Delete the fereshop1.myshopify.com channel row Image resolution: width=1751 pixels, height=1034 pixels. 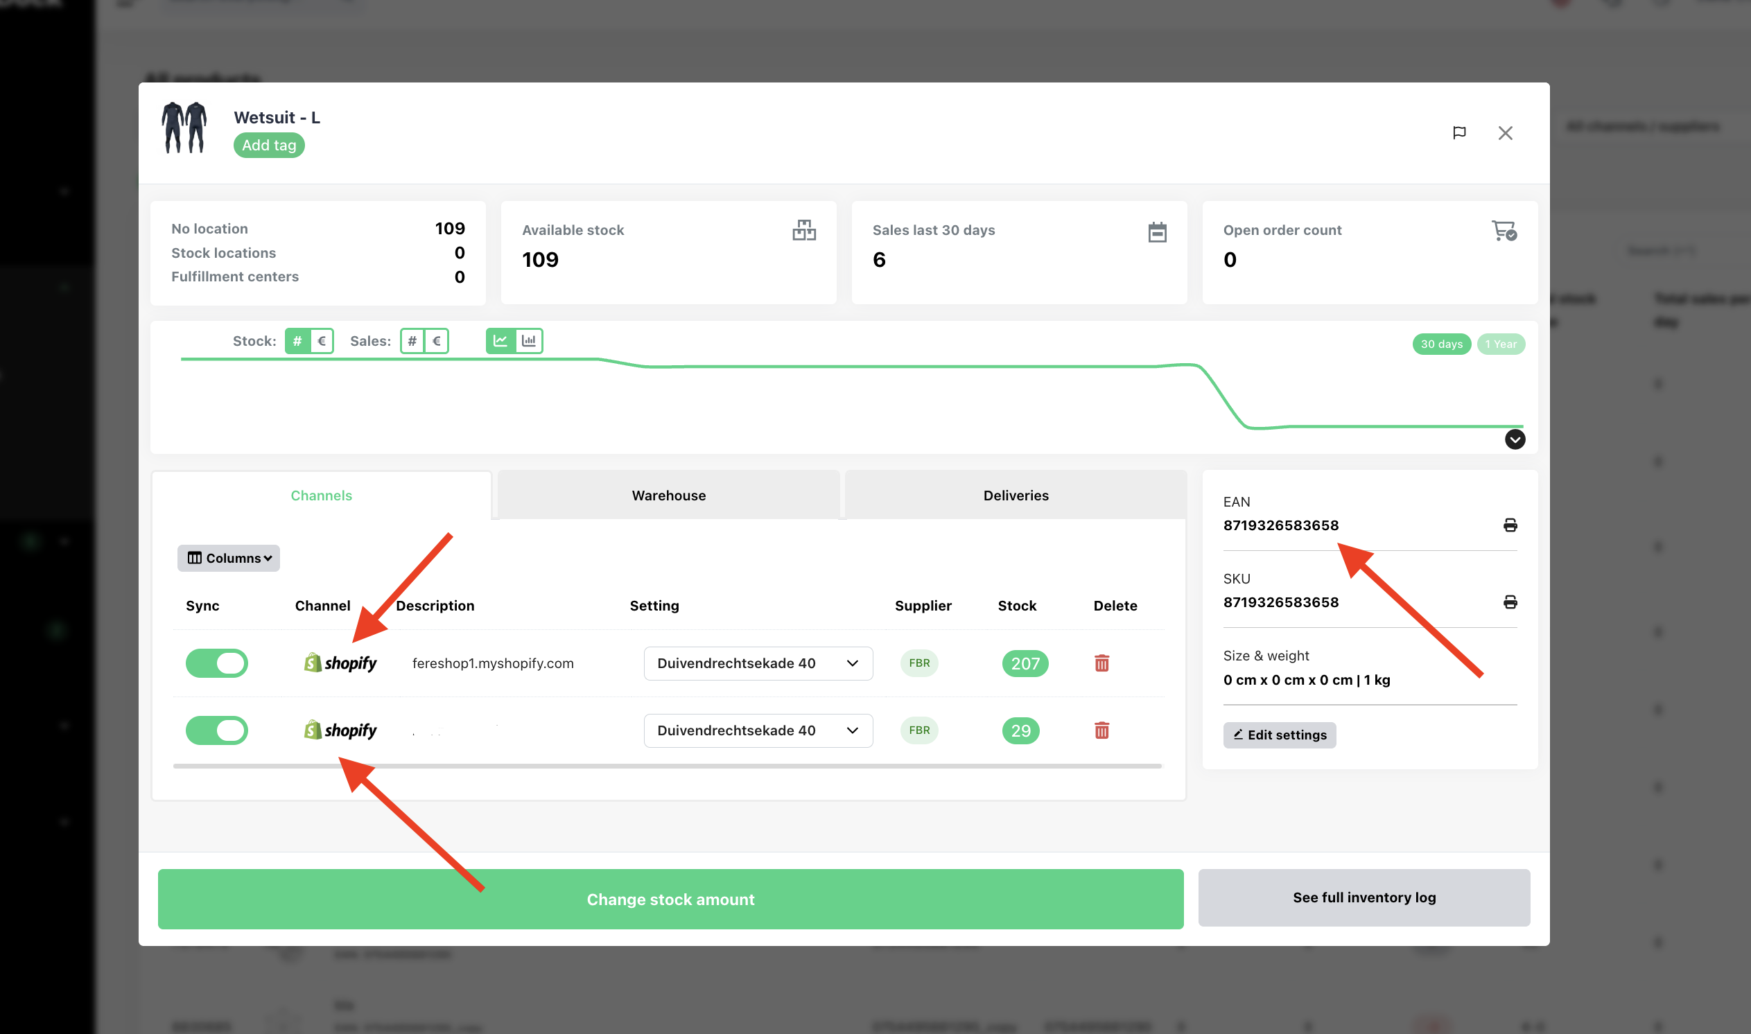(1101, 663)
